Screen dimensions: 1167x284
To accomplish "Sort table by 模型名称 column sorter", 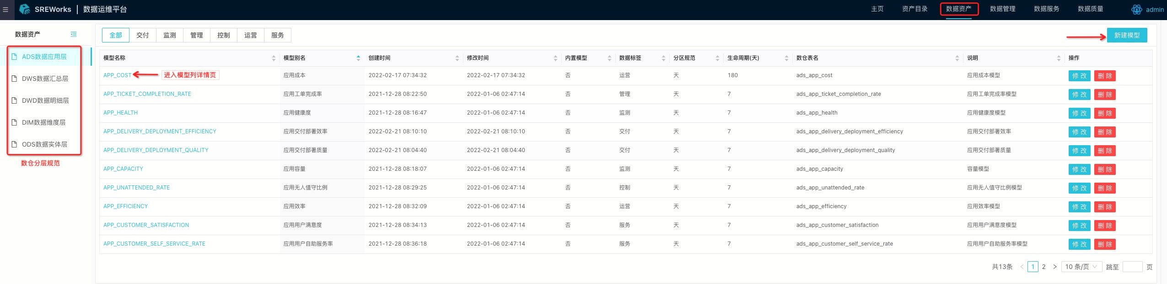I will pos(274,58).
